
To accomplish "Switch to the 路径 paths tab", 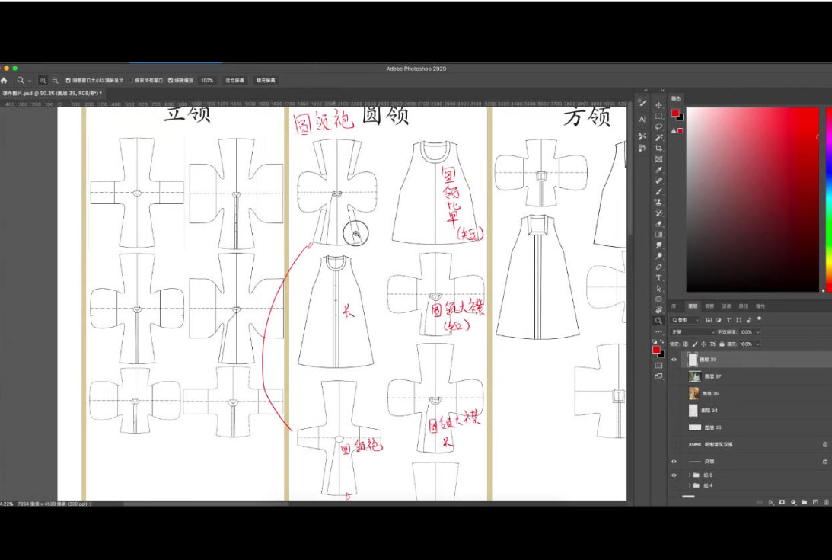I will coord(744,306).
